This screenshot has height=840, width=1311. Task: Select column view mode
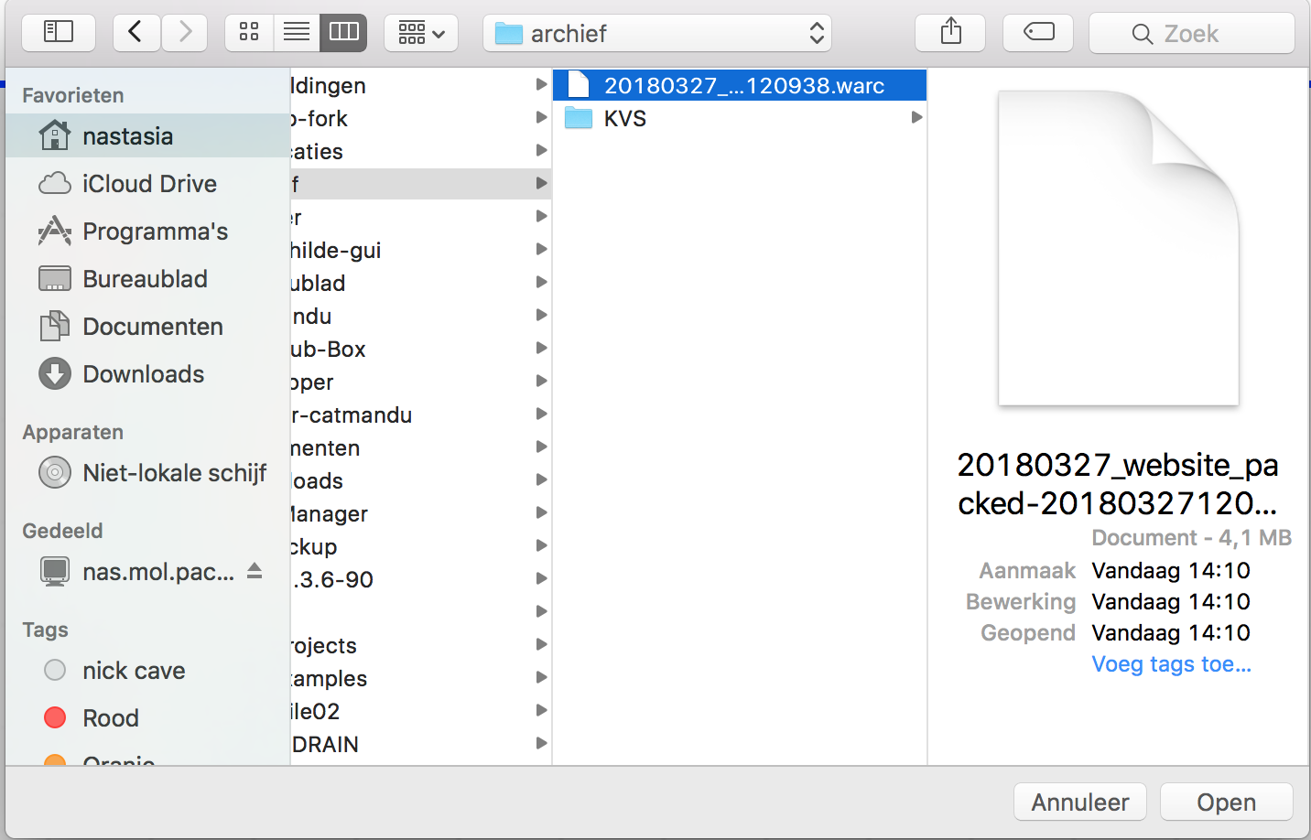(x=343, y=33)
